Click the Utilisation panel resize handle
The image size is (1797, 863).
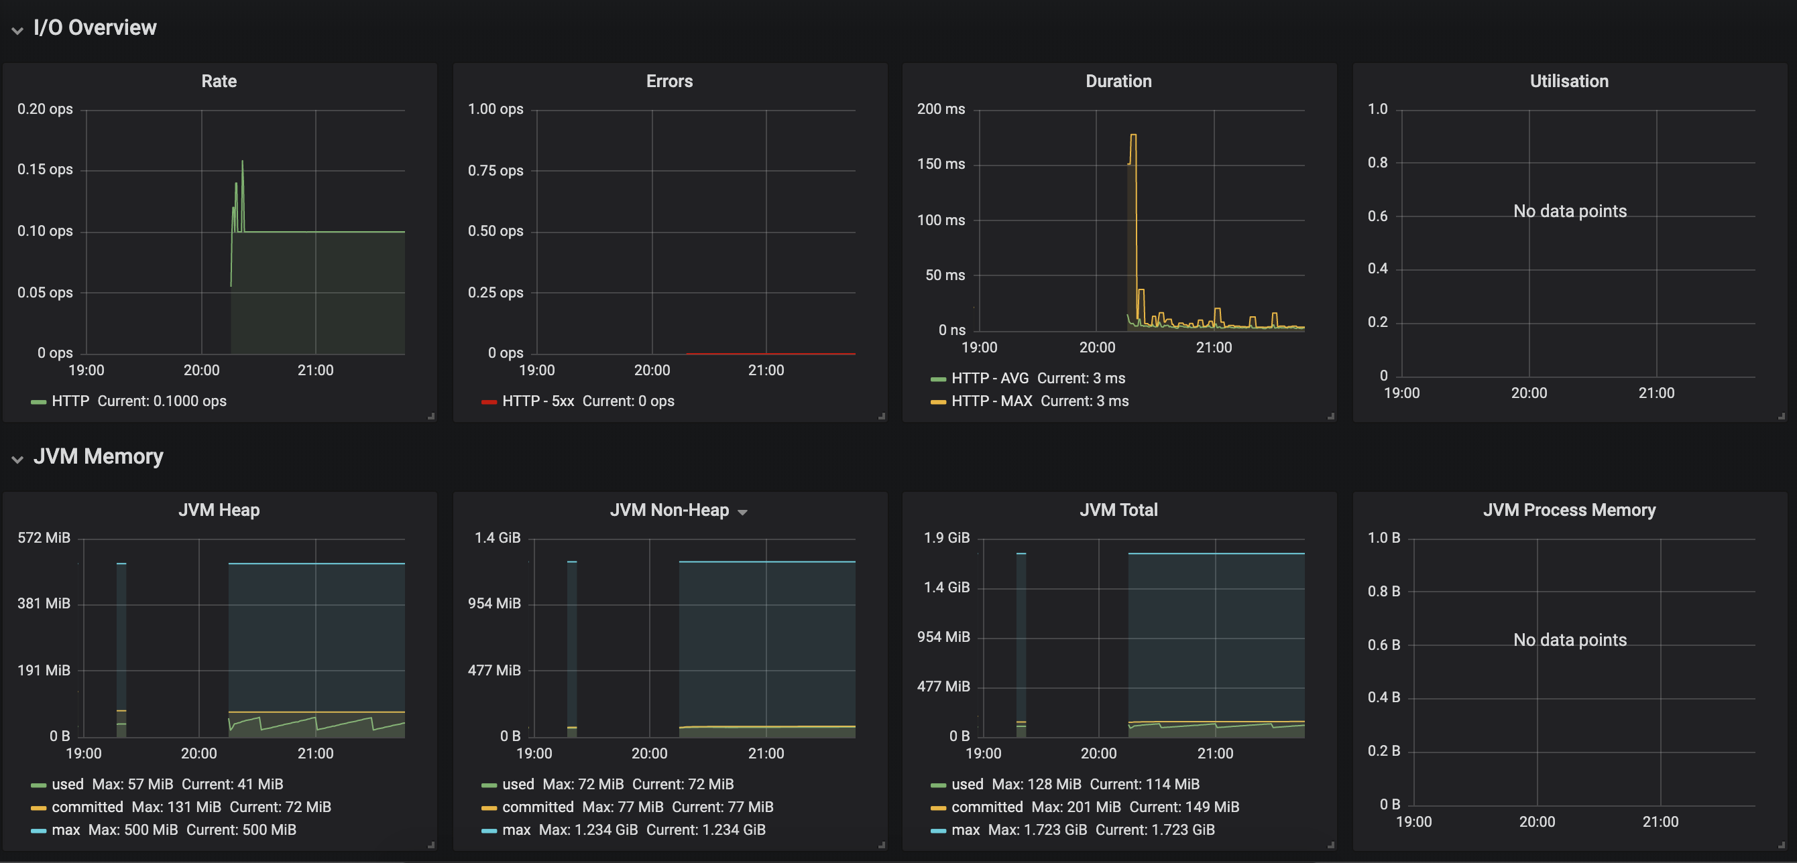coord(1782,416)
